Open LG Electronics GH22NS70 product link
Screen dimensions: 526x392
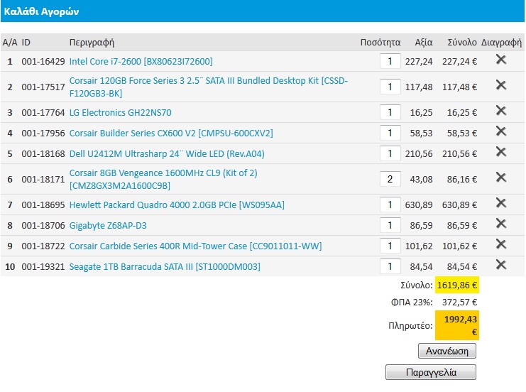pyautogui.click(x=120, y=112)
